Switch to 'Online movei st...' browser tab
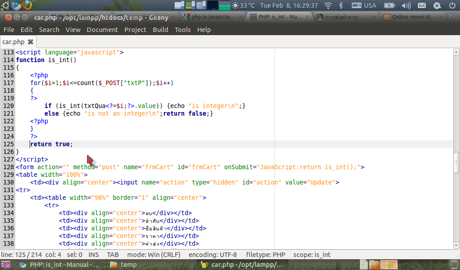The image size is (460, 270). pyautogui.click(x=414, y=17)
